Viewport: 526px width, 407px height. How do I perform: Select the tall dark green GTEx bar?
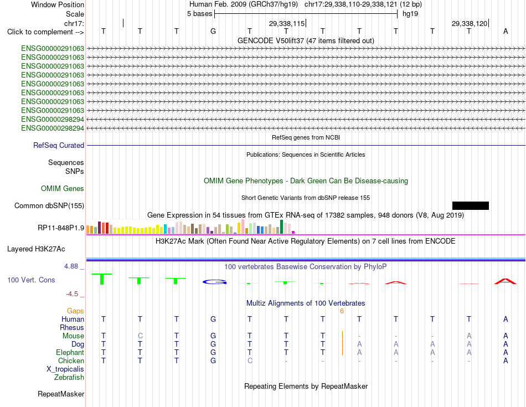click(281, 227)
